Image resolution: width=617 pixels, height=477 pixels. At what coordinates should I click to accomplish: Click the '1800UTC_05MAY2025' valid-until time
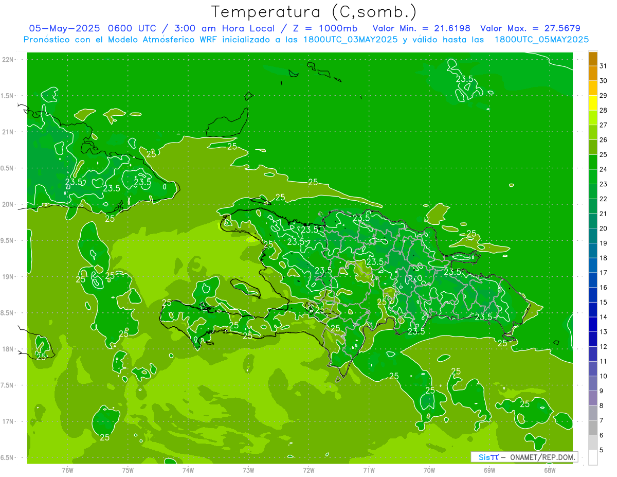[x=542, y=40]
